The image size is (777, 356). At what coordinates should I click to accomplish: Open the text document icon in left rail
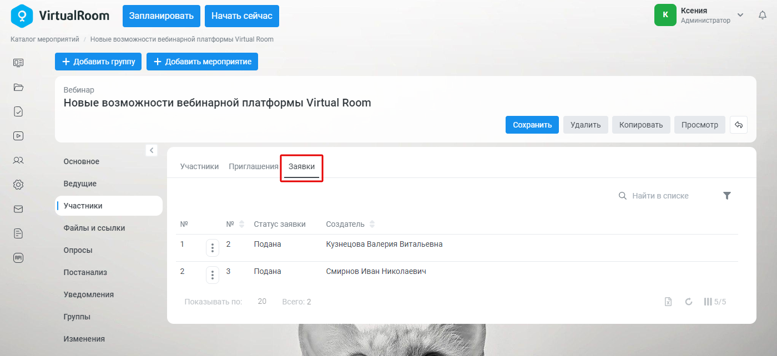pyautogui.click(x=18, y=233)
